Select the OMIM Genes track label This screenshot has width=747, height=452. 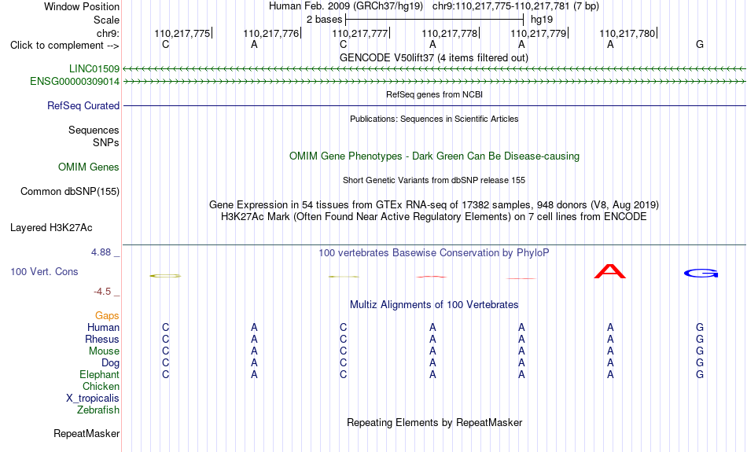coord(89,167)
